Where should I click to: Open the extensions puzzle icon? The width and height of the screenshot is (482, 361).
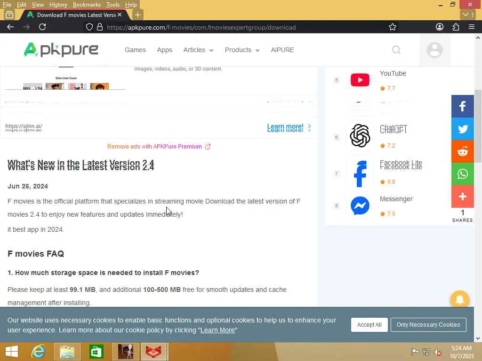coord(456,27)
